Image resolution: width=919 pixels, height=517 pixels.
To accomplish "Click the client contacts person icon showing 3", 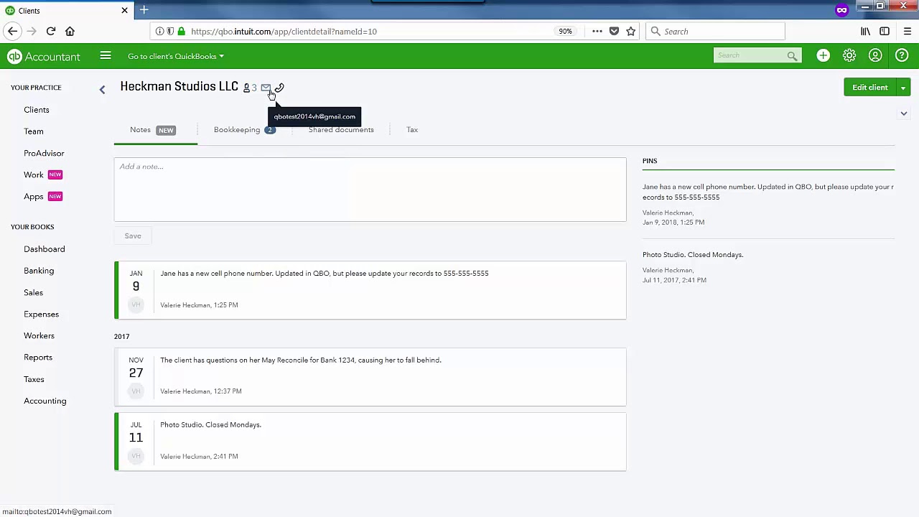I will coord(250,88).
